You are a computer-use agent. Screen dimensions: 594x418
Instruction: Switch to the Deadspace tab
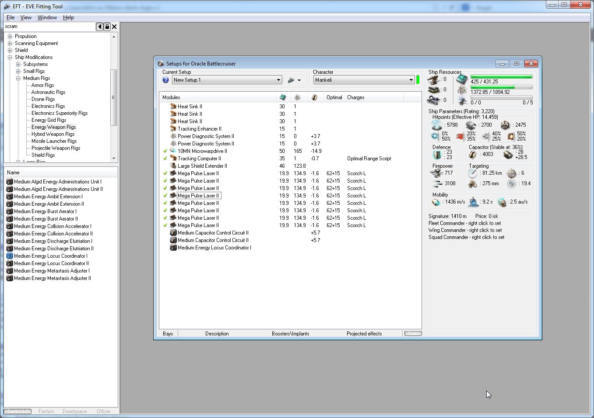(74, 411)
